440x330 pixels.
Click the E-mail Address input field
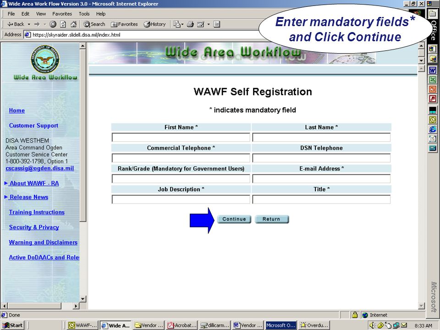click(321, 179)
